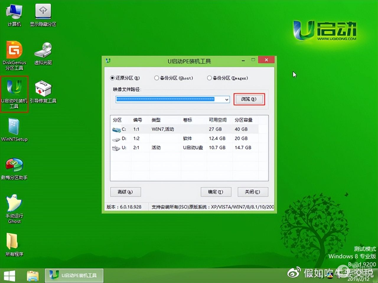
Task: Select the 备份分区 (Ghost) radio option
Action: 157,78
